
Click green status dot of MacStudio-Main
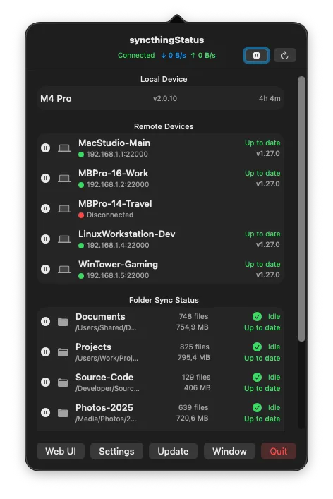pyautogui.click(x=81, y=155)
